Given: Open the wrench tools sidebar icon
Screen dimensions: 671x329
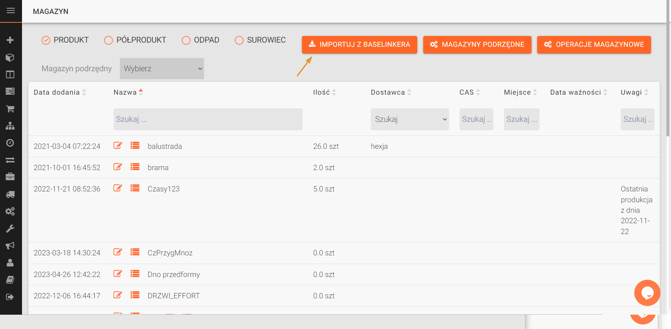Looking at the screenshot, I should point(10,229).
